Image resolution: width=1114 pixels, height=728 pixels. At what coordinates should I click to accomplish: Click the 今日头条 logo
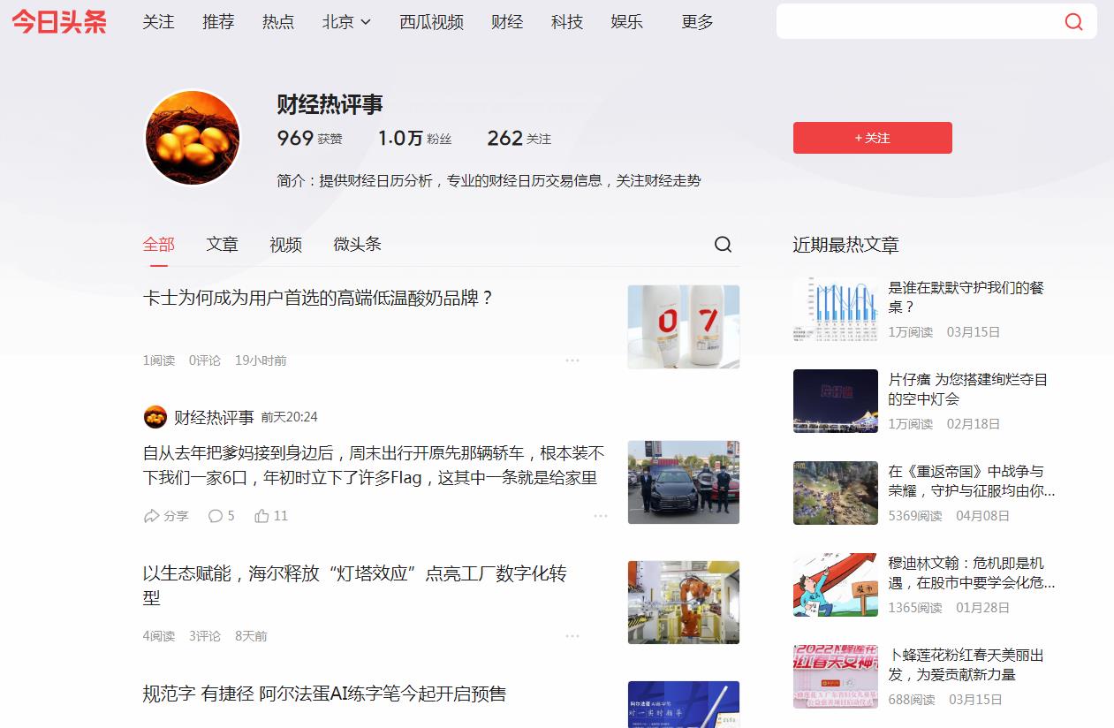(59, 21)
